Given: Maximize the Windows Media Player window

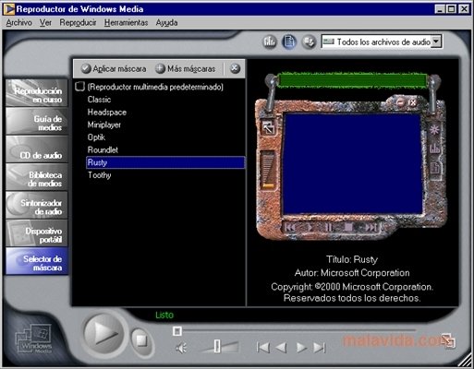Looking at the screenshot, I should click(451, 9).
